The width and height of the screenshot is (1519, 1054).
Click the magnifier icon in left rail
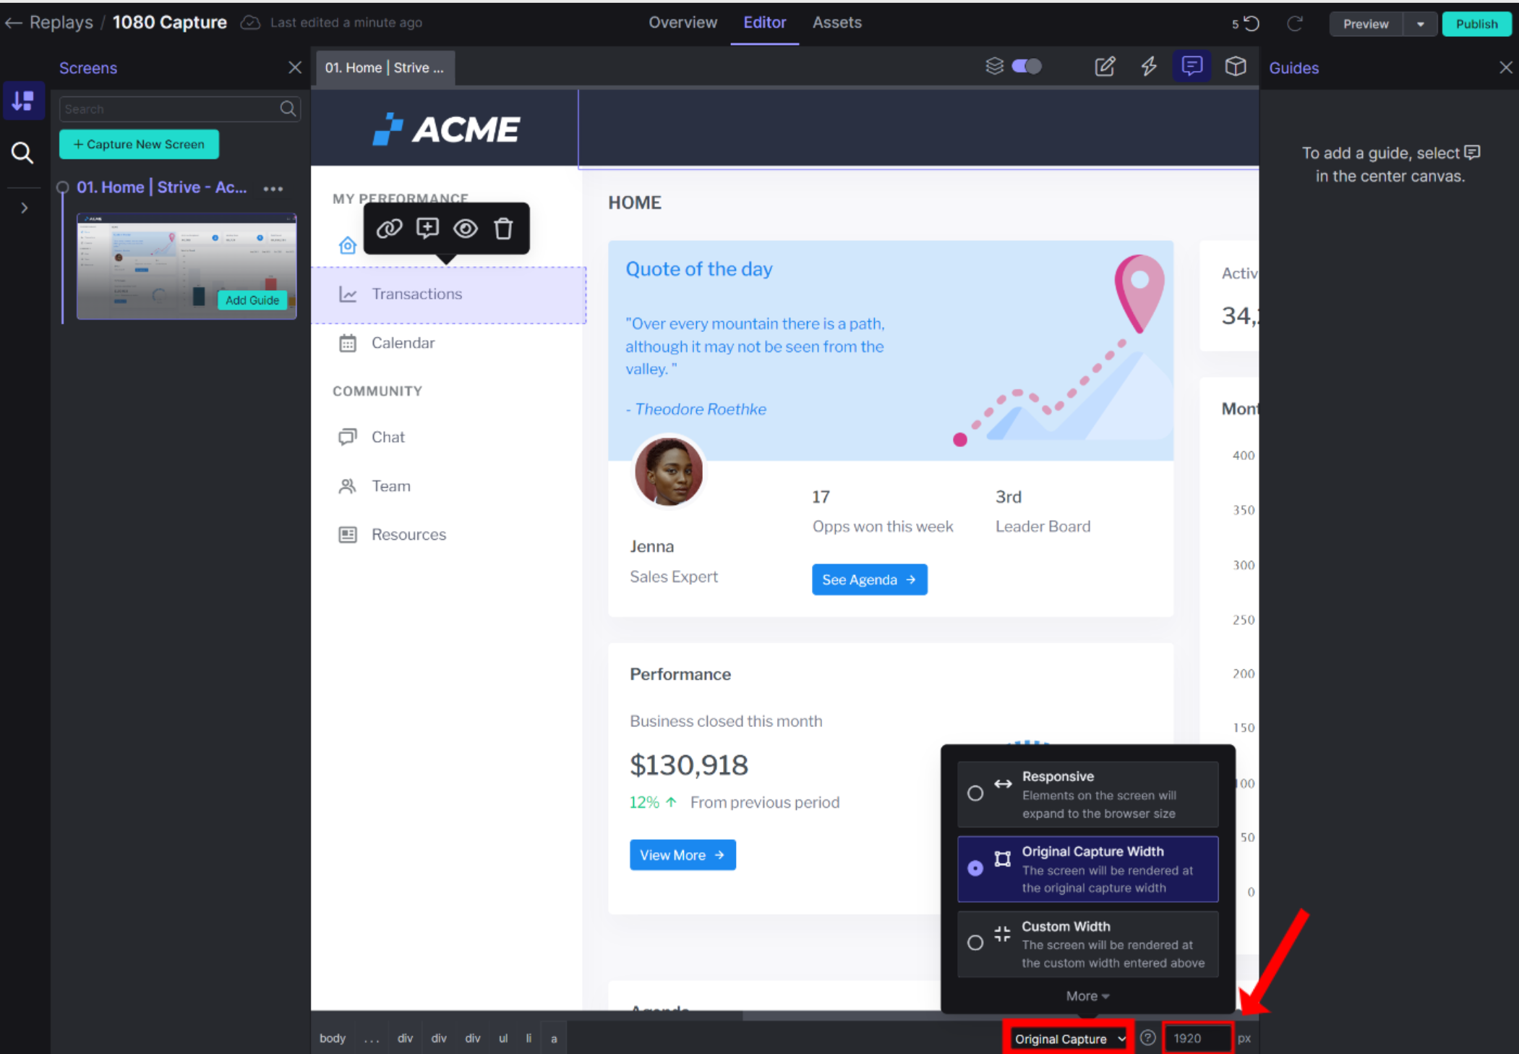click(x=22, y=153)
